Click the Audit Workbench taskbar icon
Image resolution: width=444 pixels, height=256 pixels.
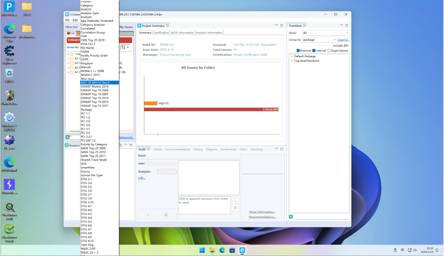243,250
